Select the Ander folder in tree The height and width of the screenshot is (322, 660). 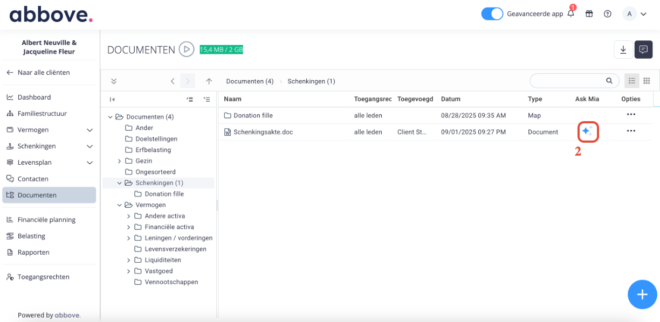pyautogui.click(x=144, y=128)
